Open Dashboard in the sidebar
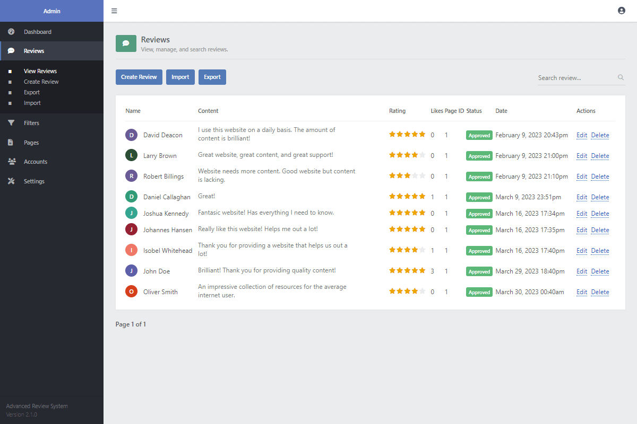 click(51, 32)
